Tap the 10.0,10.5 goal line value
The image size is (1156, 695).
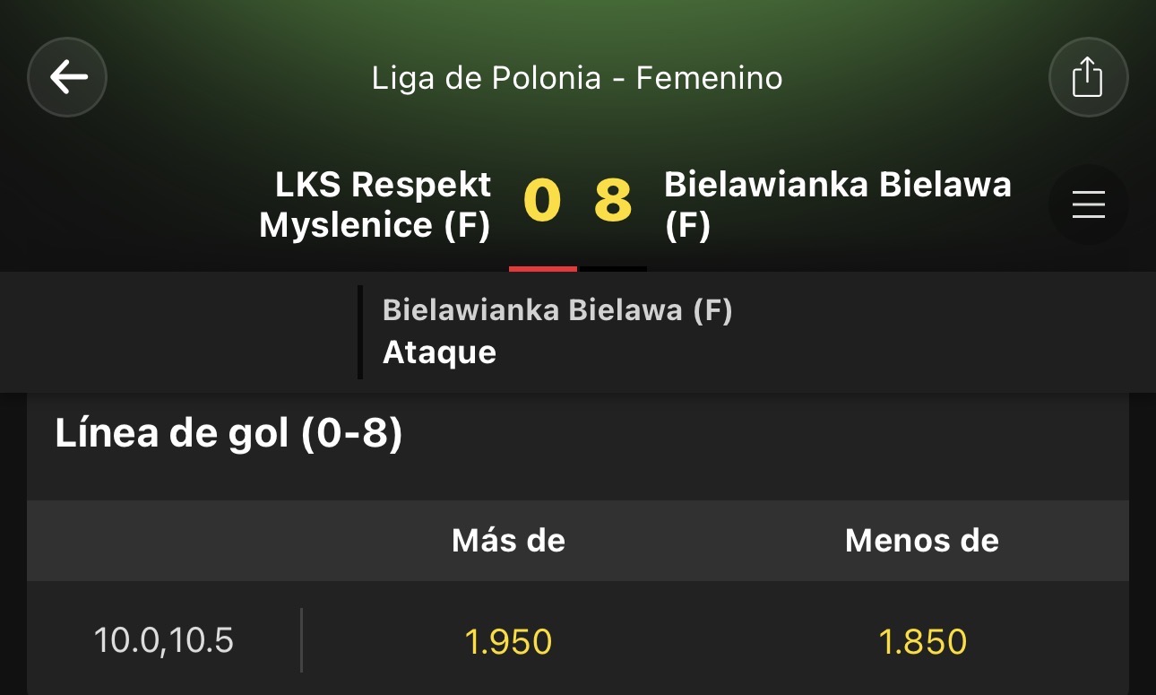[x=164, y=641]
